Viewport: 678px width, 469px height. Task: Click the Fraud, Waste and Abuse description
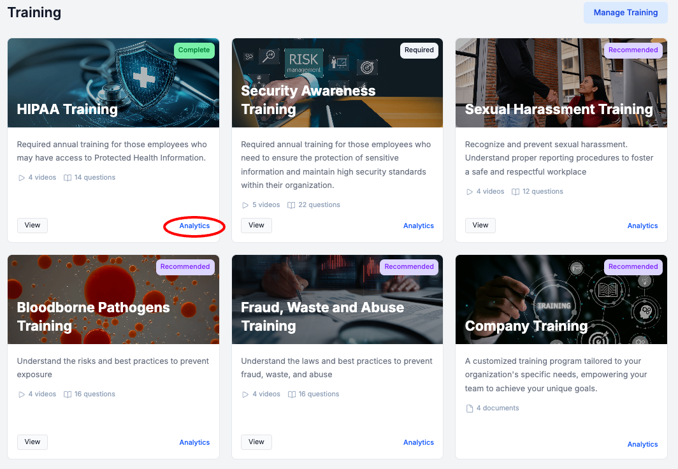coord(336,368)
